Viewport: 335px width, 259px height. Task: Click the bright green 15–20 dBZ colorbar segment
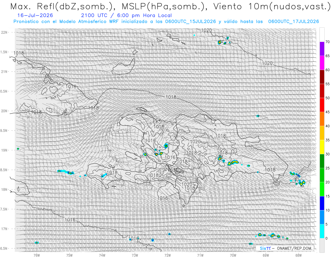(x=322, y=189)
